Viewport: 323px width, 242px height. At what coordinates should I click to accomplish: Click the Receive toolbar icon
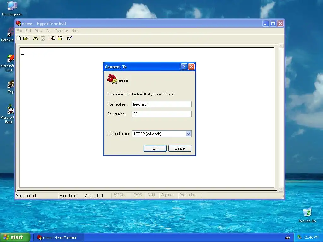click(x=60, y=38)
